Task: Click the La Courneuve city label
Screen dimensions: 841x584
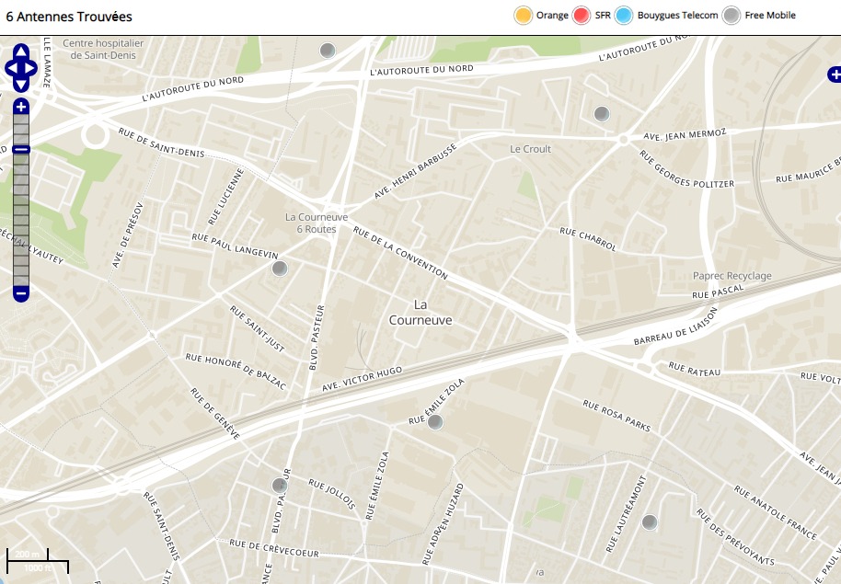Action: coord(420,313)
